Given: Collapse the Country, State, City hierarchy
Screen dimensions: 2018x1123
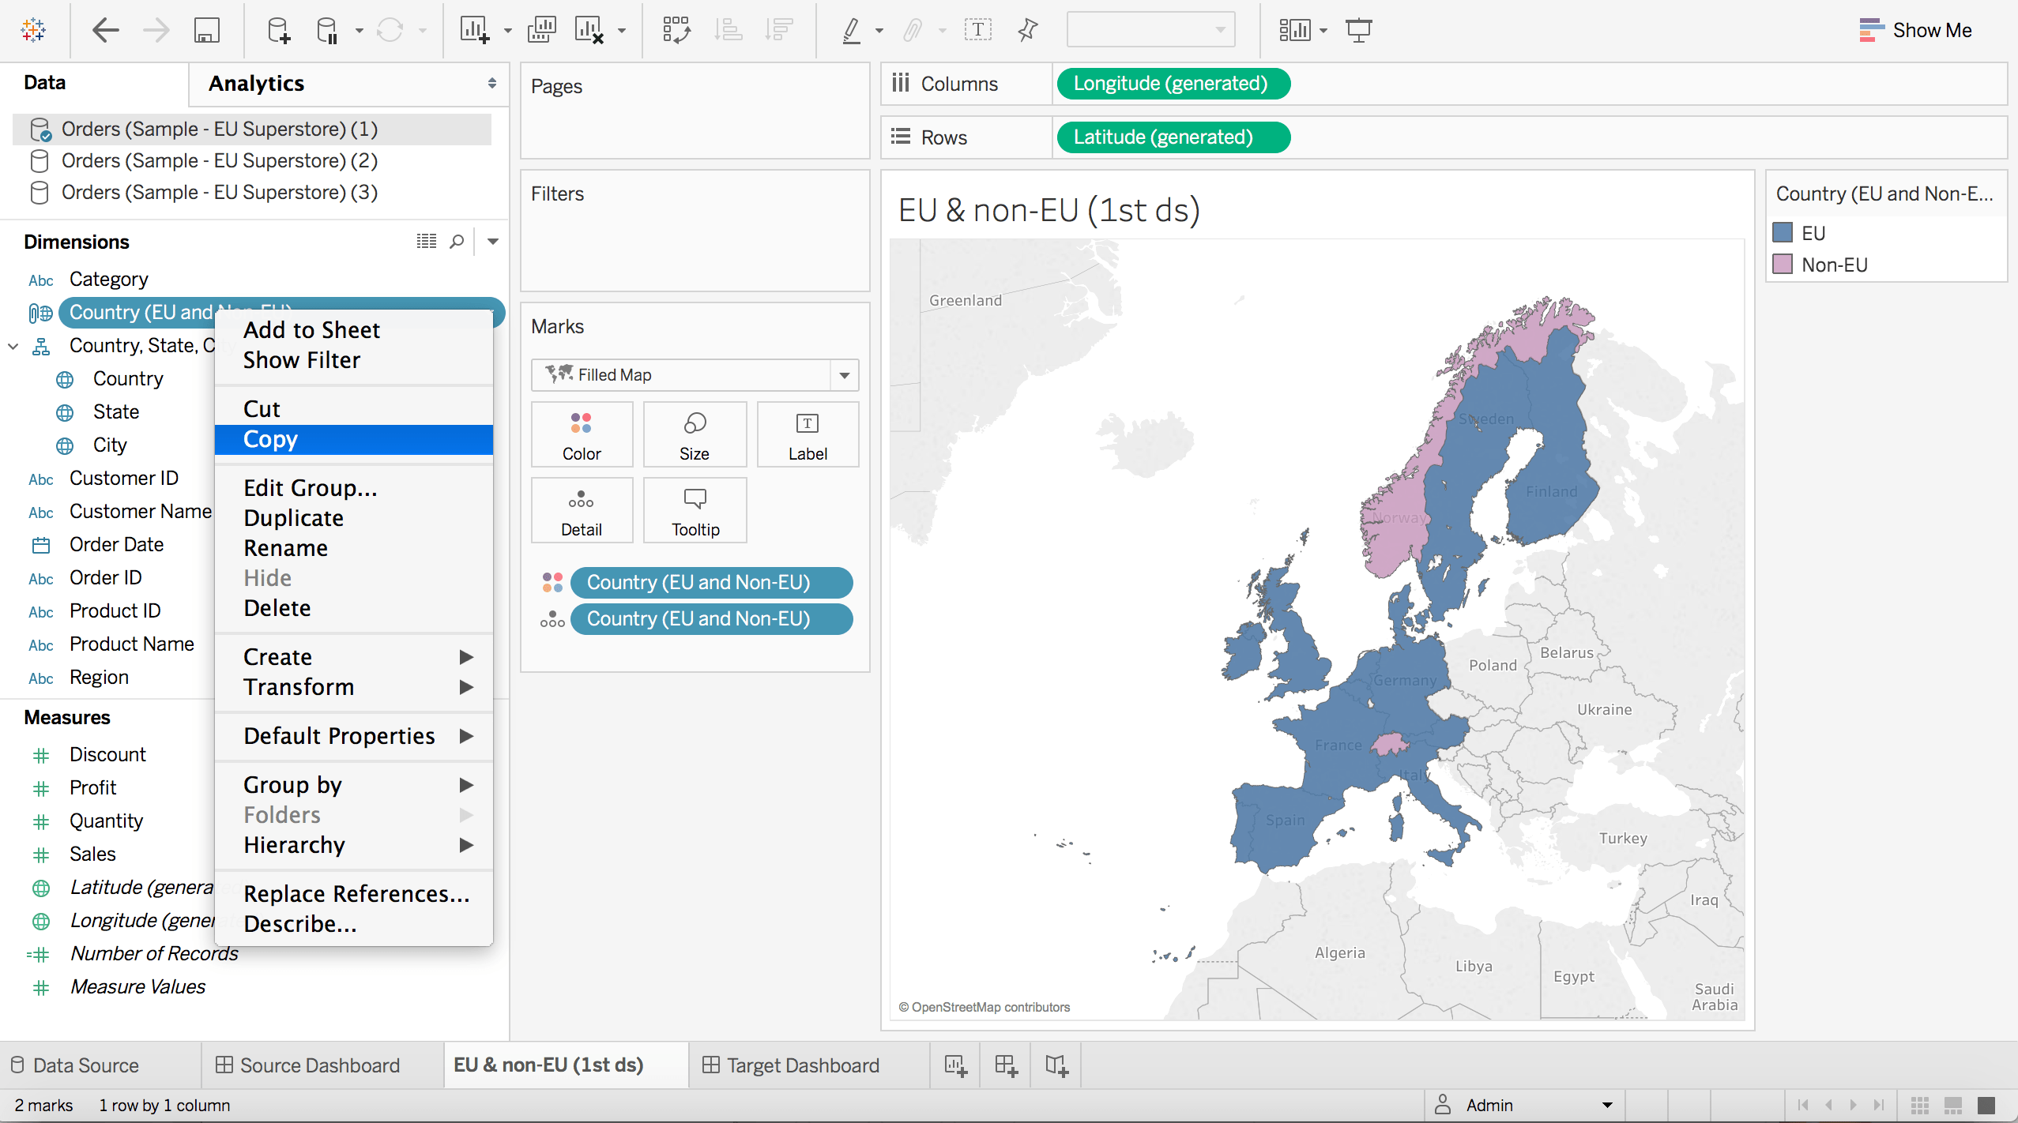Looking at the screenshot, I should click(x=13, y=346).
